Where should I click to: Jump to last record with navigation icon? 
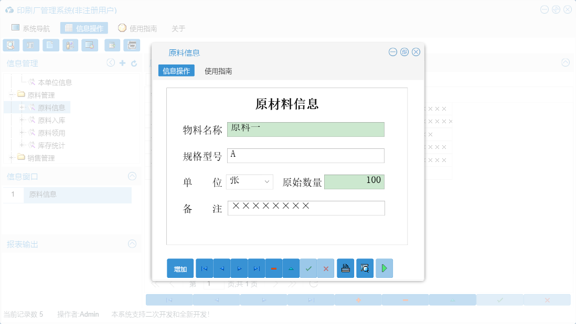256,268
